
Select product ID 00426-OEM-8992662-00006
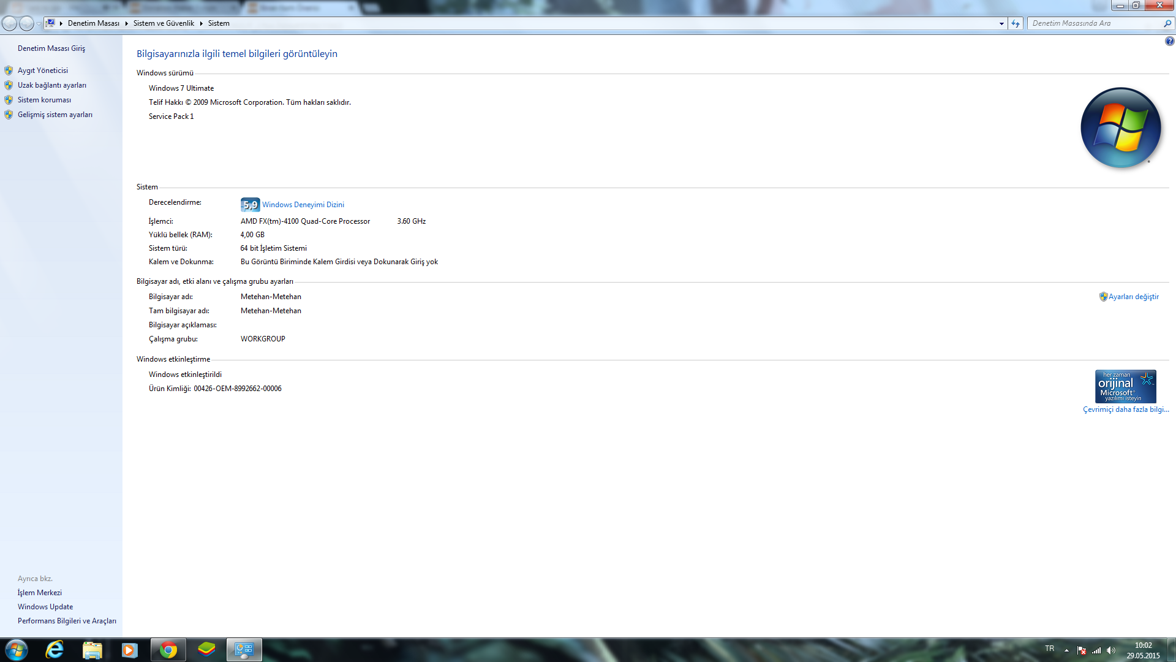(x=238, y=389)
